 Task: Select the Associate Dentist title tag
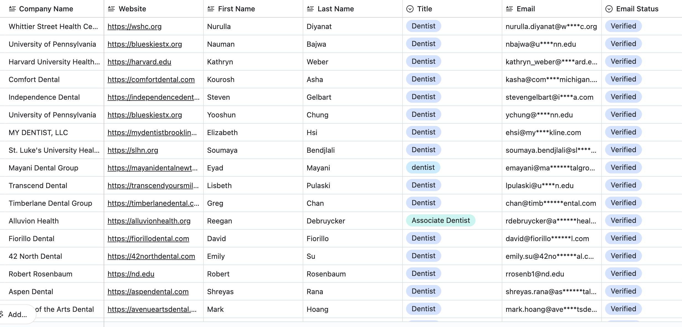pos(440,220)
